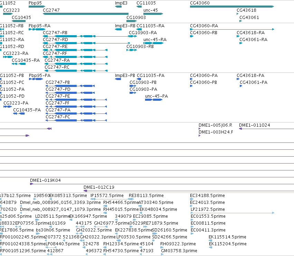Click the Pbp95 gene label
This screenshot has width=294, height=256.
[35, 3]
